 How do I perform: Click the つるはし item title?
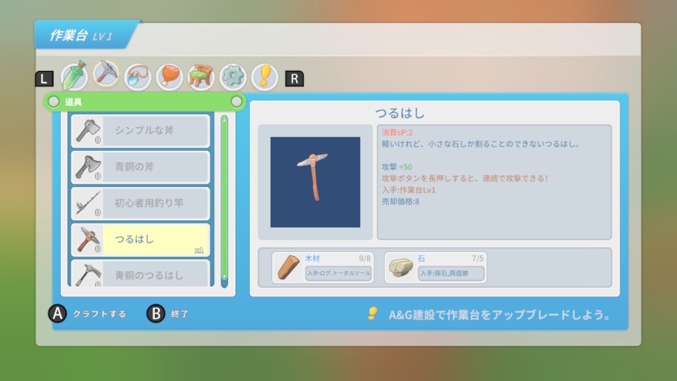pyautogui.click(x=400, y=113)
